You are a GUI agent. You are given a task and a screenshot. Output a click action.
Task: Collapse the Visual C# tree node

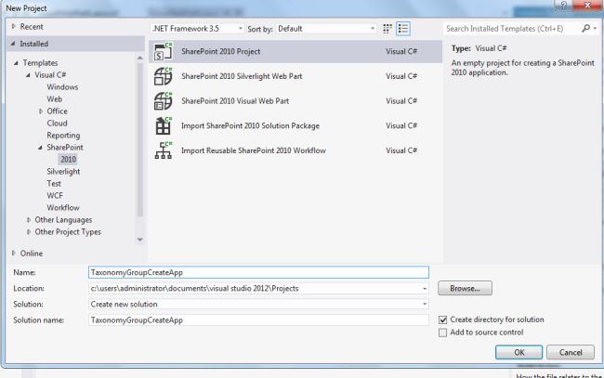pyautogui.click(x=28, y=74)
